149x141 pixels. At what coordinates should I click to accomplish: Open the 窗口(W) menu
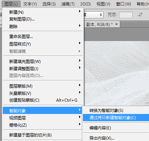123,4
